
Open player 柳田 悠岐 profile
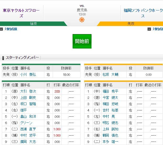click(x=110, y=104)
